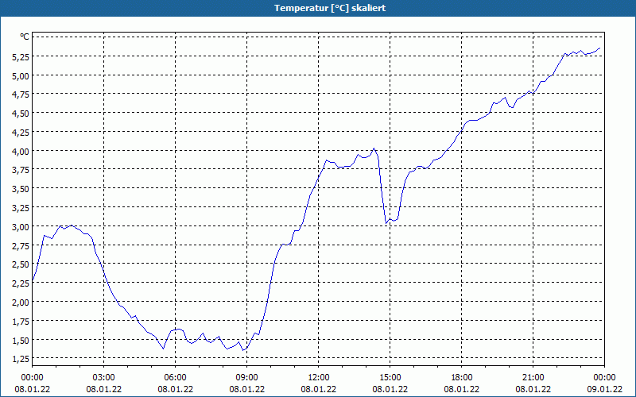Click the 00:00 time label dated 09.01.22
636x397 pixels.
pos(605,378)
